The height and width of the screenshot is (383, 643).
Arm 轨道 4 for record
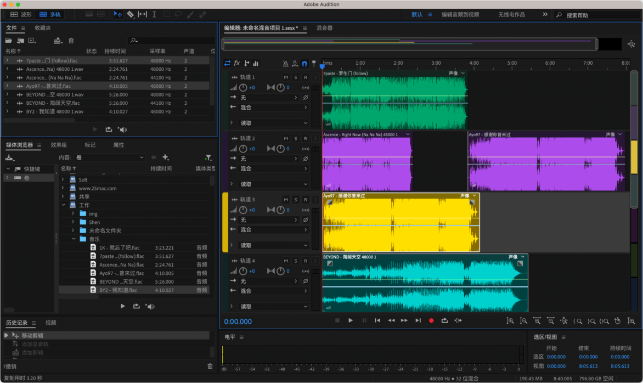point(306,261)
